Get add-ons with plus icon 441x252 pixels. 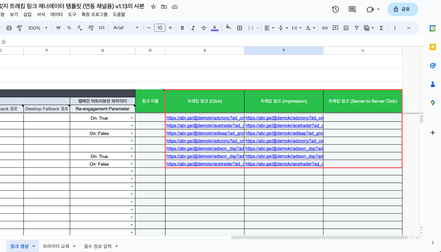pyautogui.click(x=433, y=133)
